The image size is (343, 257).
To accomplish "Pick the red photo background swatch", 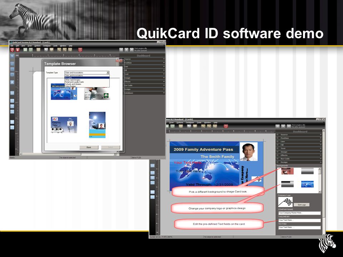I will click(x=287, y=171).
